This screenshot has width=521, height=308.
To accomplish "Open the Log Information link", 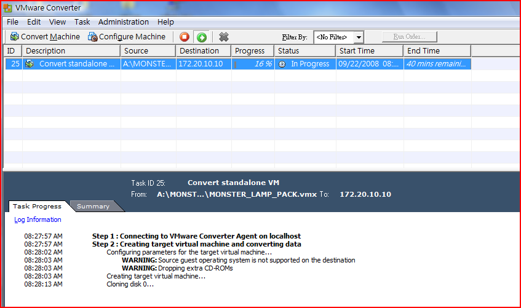I will click(38, 219).
